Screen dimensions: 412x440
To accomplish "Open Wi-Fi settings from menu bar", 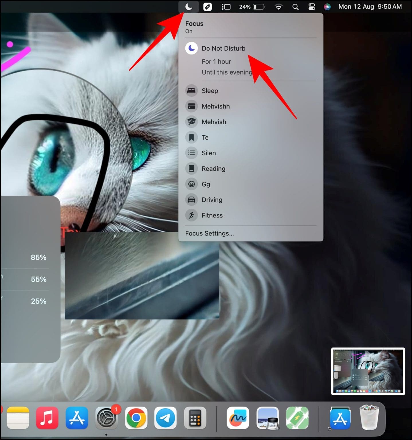I will point(278,6).
